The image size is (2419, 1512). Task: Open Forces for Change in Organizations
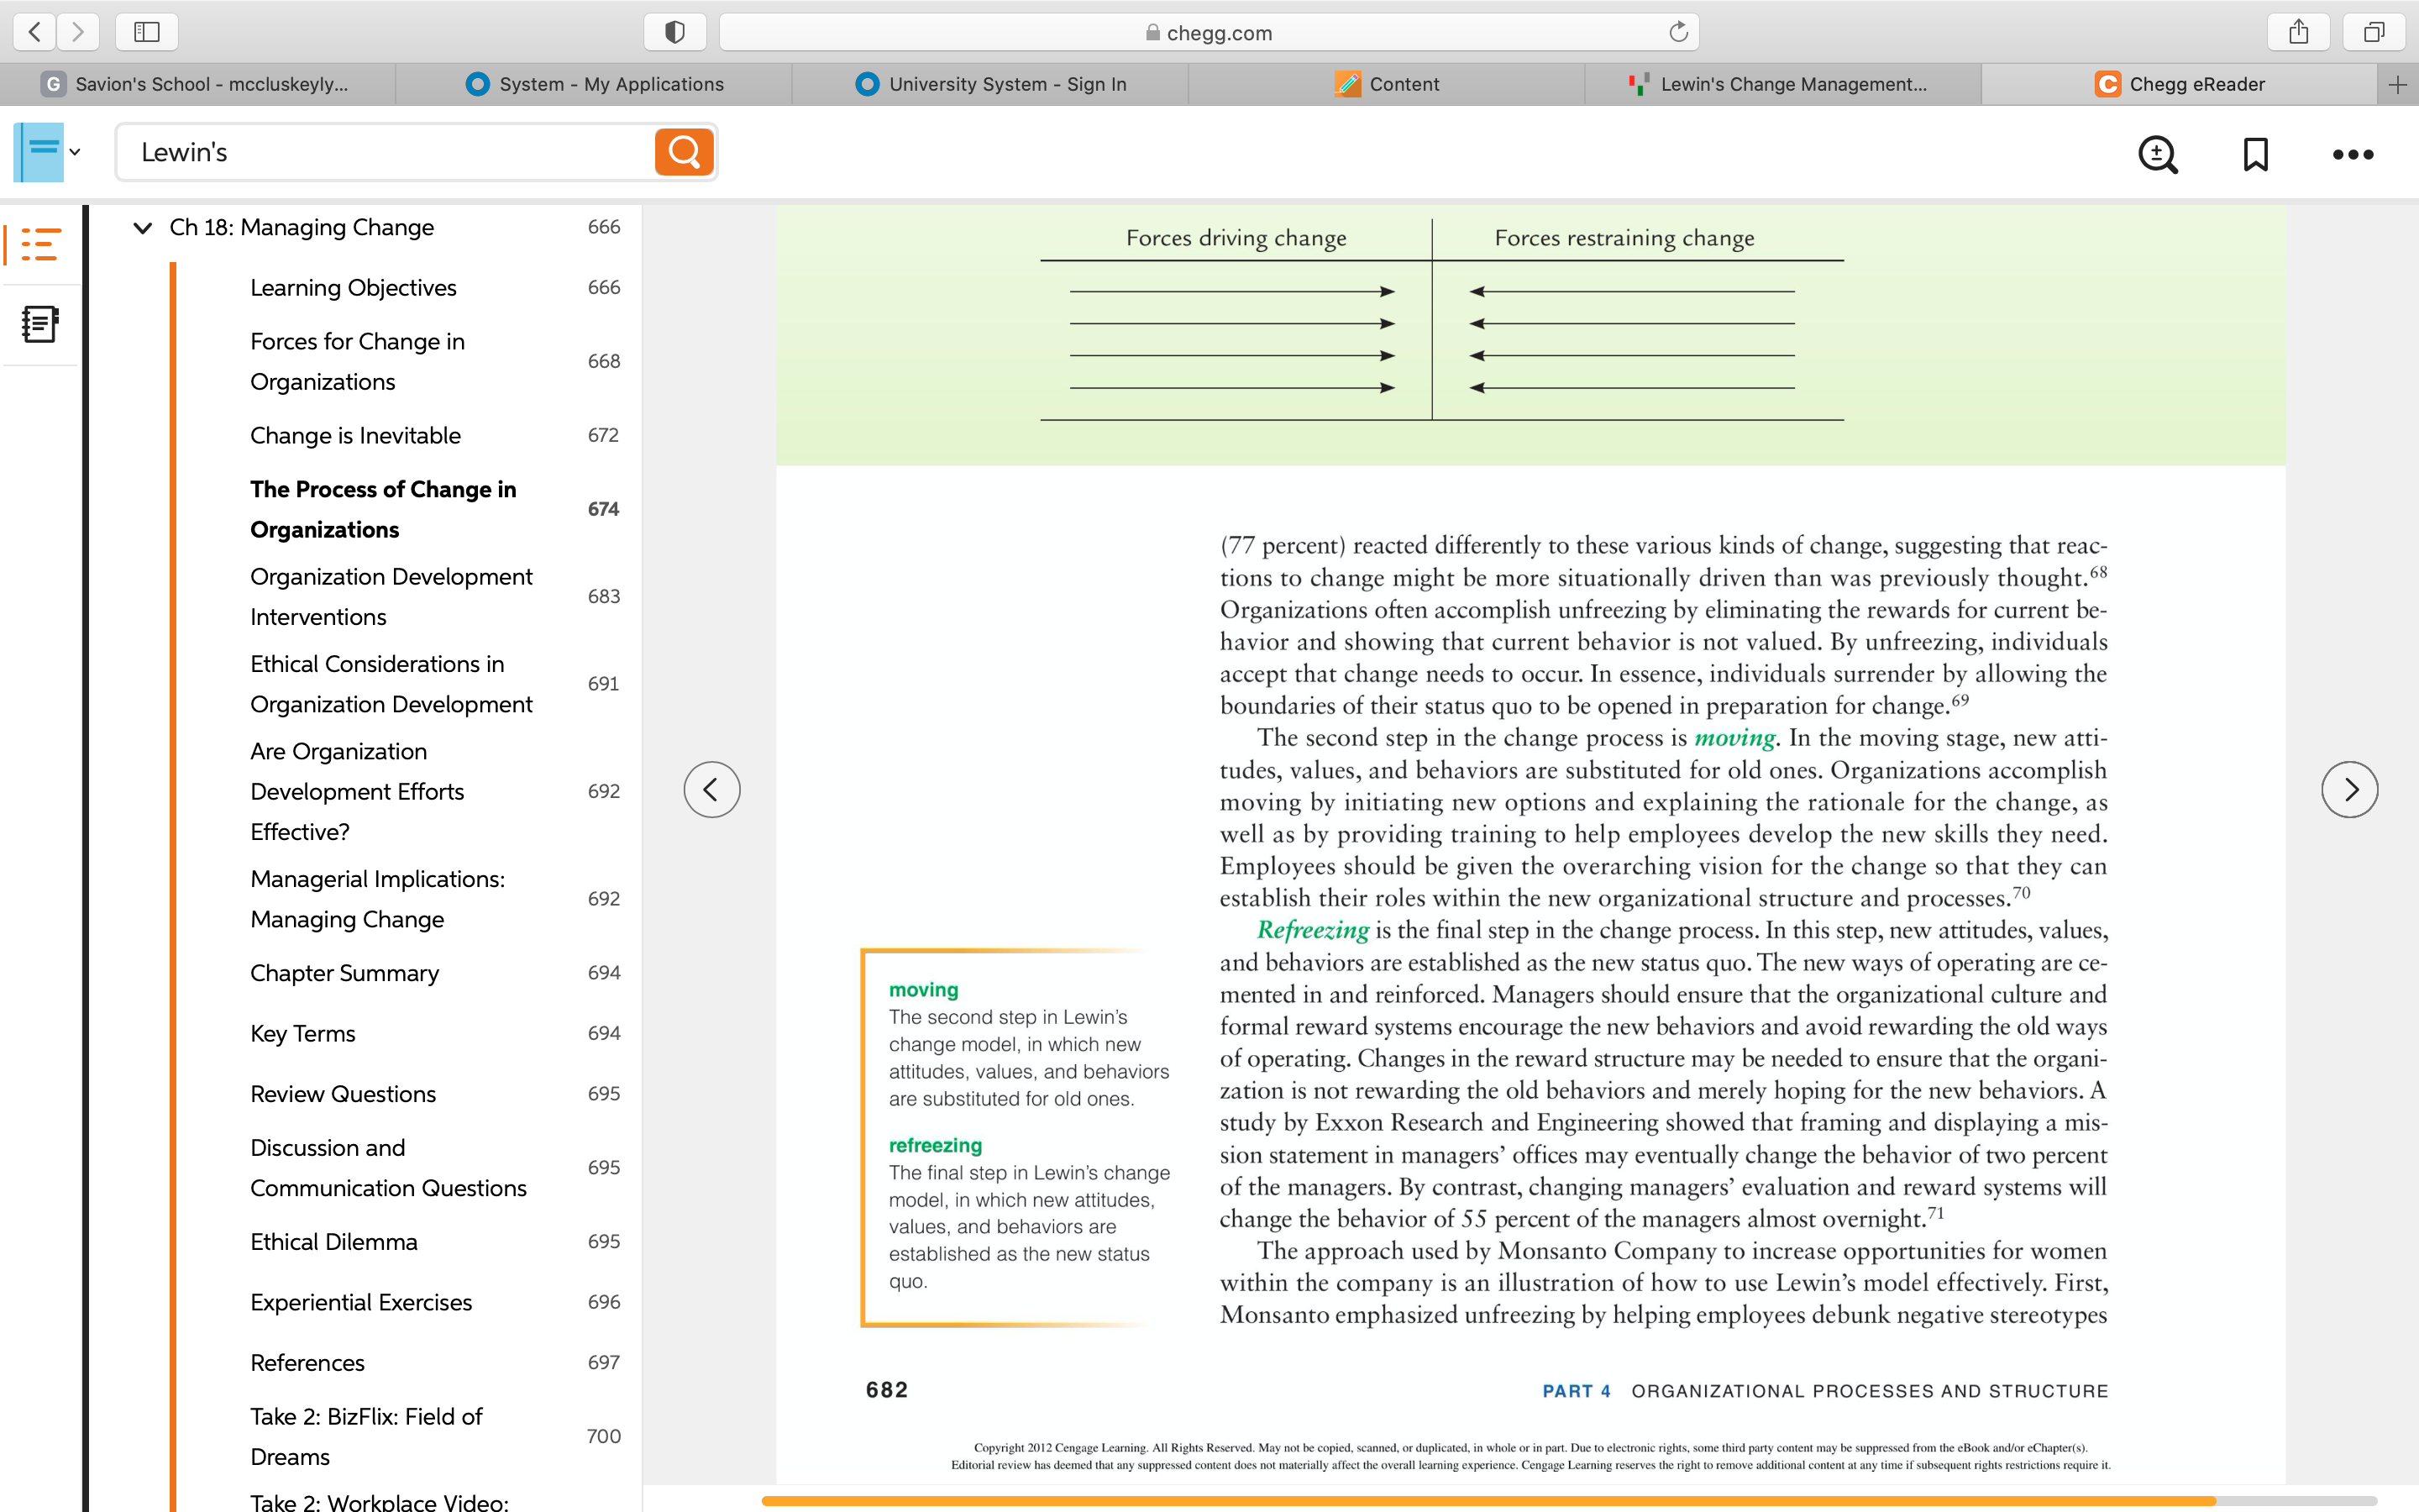[357, 361]
